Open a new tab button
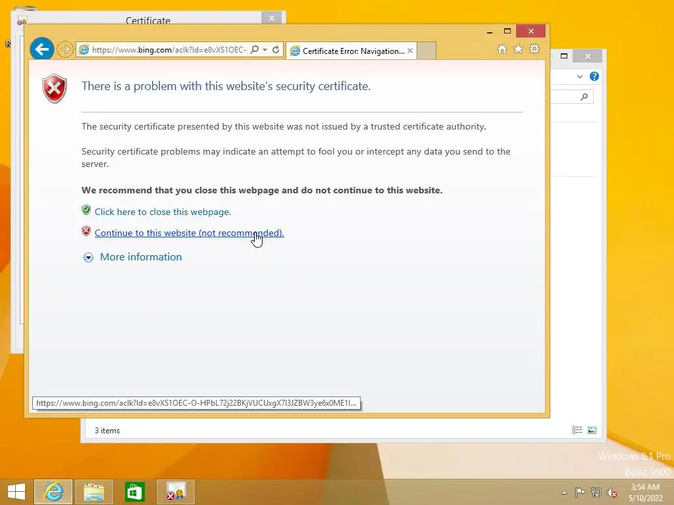The height and width of the screenshot is (505, 674). pyautogui.click(x=427, y=51)
